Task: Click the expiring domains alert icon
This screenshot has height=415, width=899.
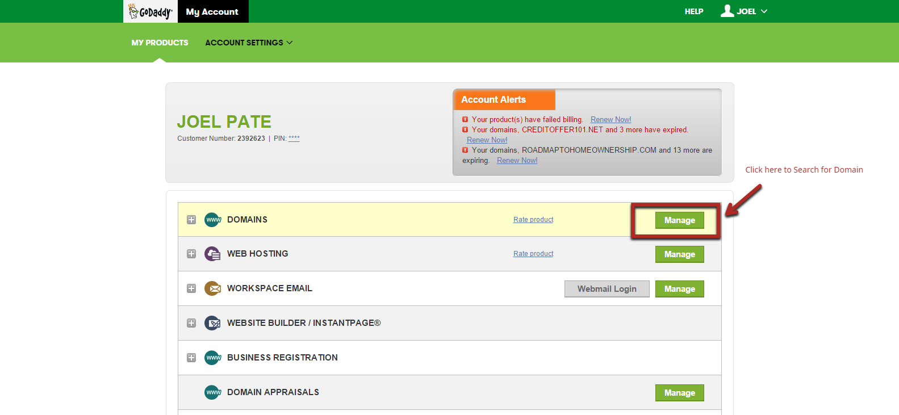Action: tap(465, 150)
